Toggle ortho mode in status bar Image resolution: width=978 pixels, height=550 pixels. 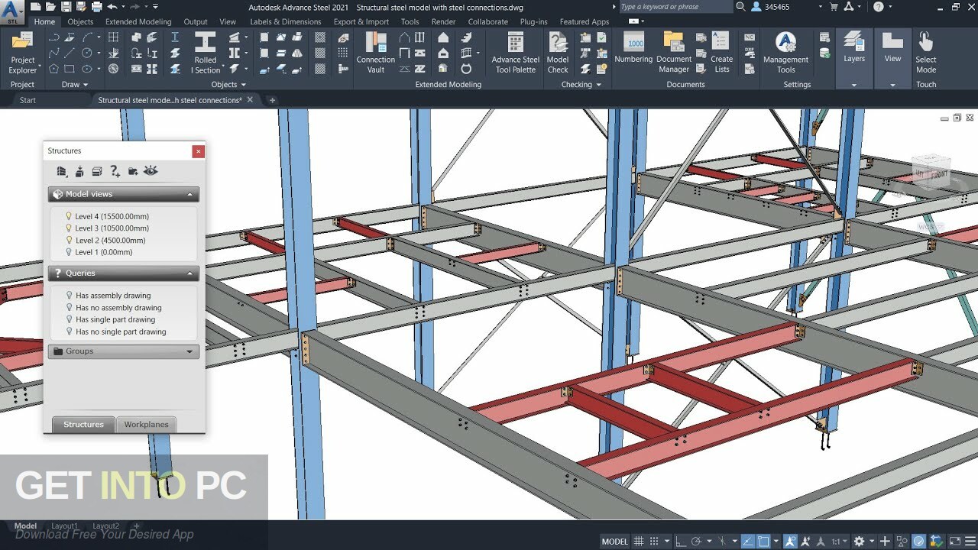point(681,542)
